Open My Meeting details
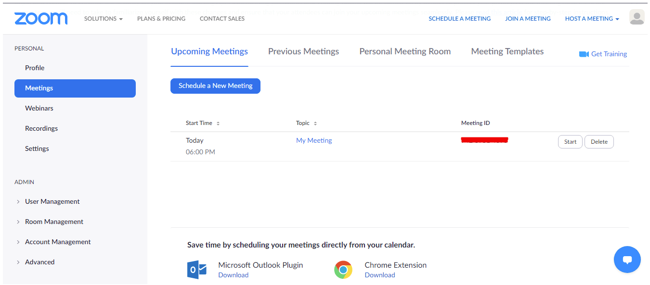650x285 pixels. [314, 140]
